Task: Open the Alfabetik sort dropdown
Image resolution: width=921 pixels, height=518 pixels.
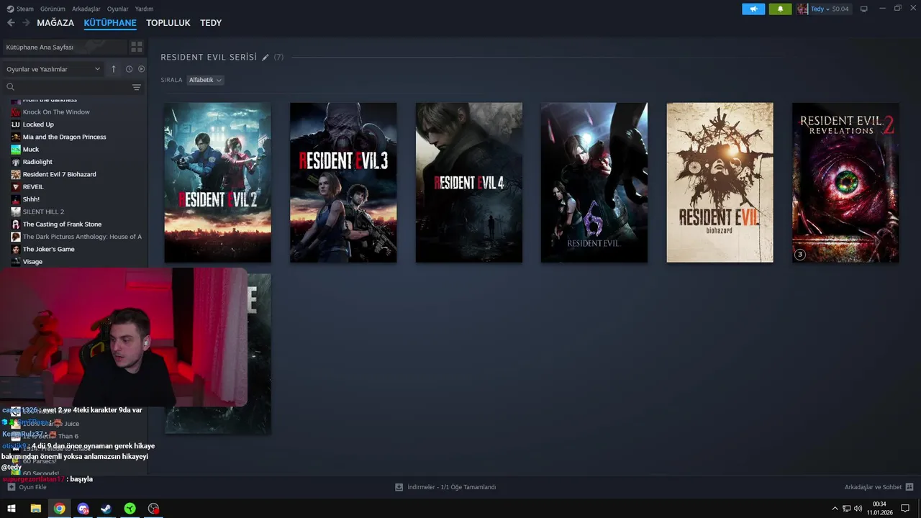Action: click(x=205, y=80)
